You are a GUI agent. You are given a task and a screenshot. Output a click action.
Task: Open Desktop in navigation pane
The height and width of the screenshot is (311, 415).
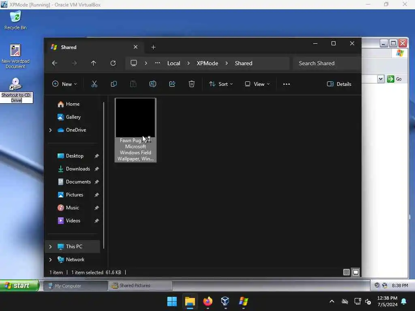(71, 156)
